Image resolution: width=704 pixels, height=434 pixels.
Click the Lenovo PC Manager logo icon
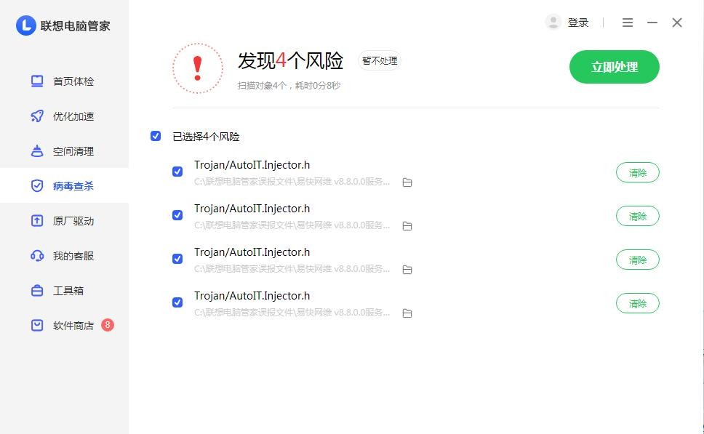[x=26, y=25]
